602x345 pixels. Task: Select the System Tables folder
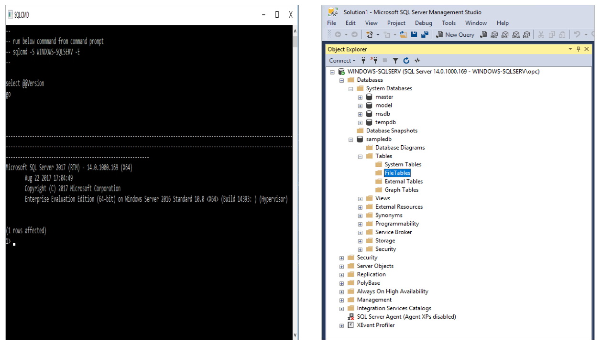pyautogui.click(x=403, y=164)
